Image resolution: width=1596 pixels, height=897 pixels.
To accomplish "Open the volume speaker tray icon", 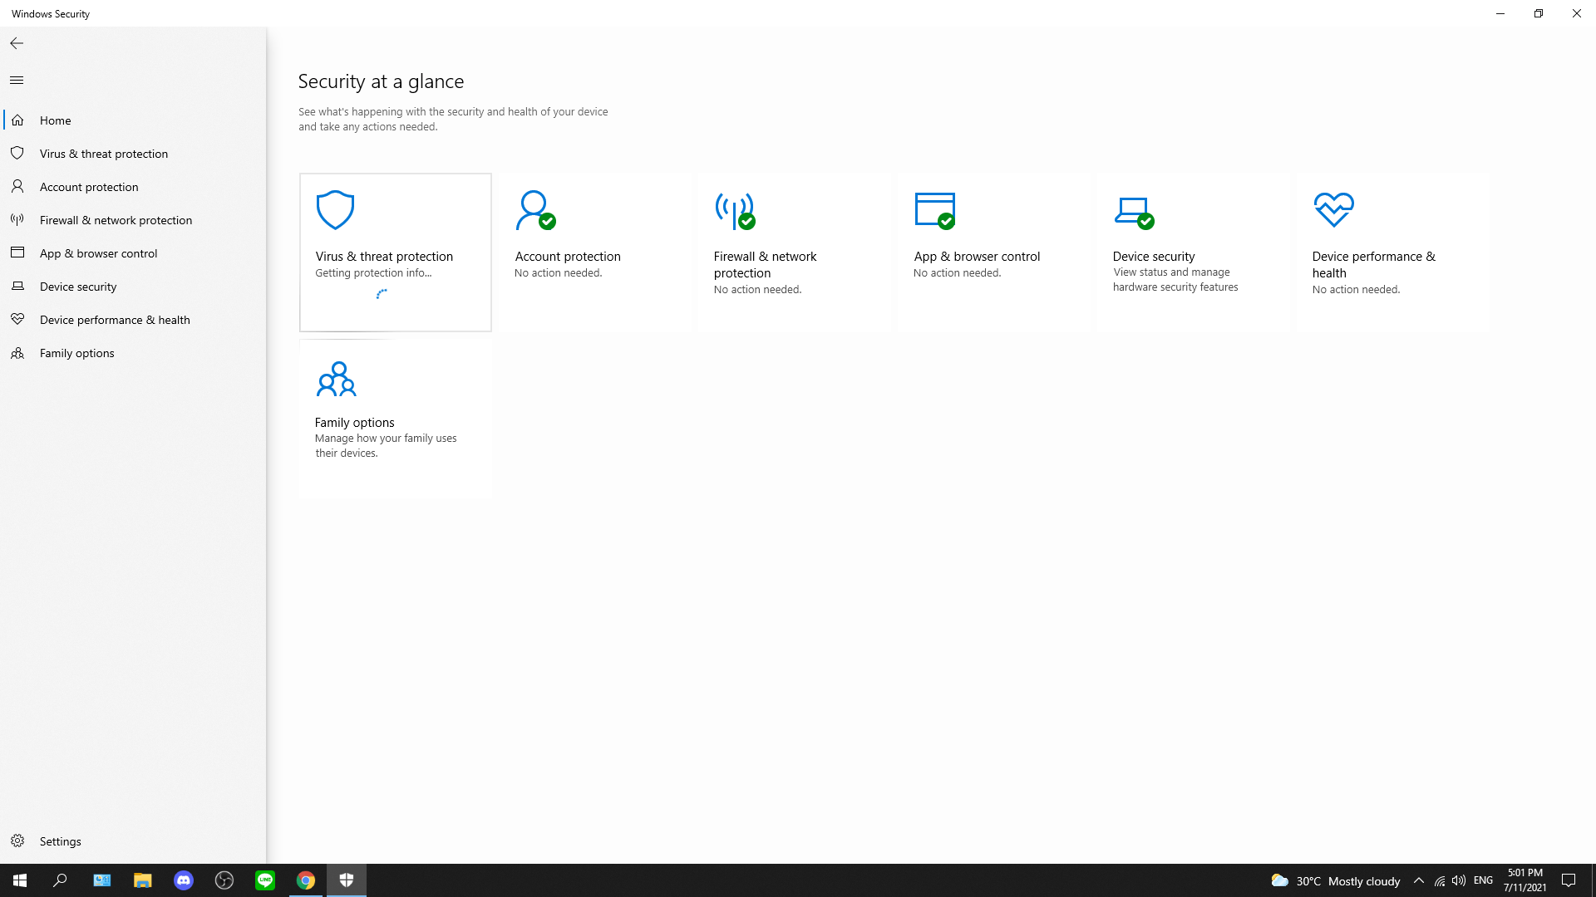I will 1459,880.
